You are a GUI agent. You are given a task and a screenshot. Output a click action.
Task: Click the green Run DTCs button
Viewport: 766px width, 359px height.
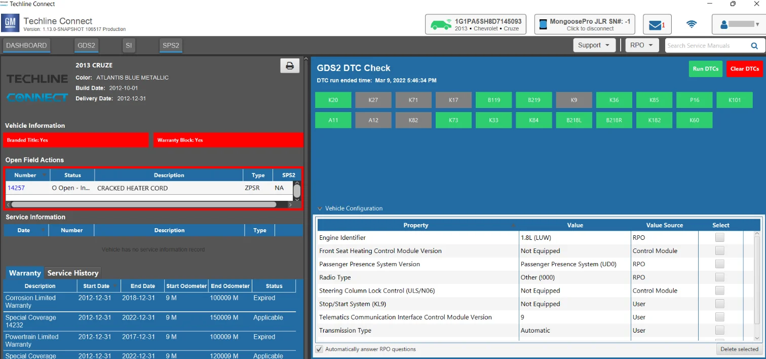(706, 69)
